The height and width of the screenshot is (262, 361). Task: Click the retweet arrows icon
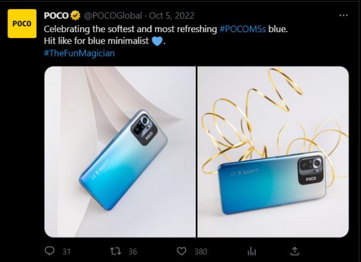tap(116, 251)
